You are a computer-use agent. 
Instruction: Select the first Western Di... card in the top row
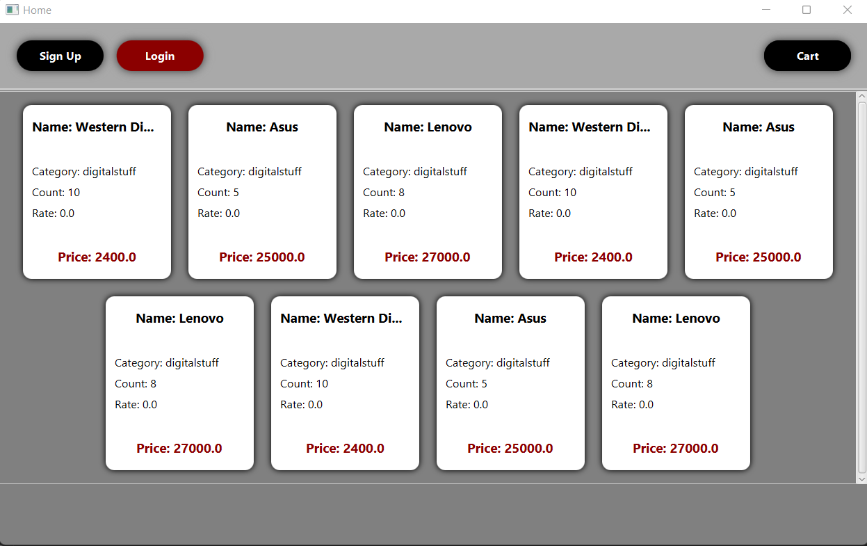click(x=97, y=192)
